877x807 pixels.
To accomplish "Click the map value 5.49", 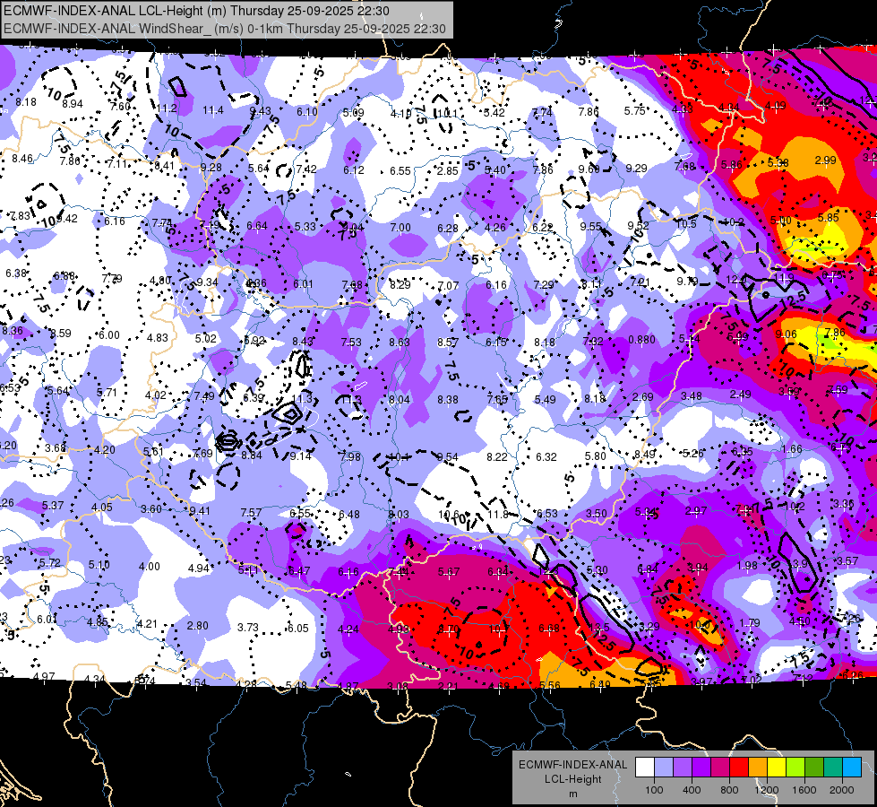I will (546, 399).
